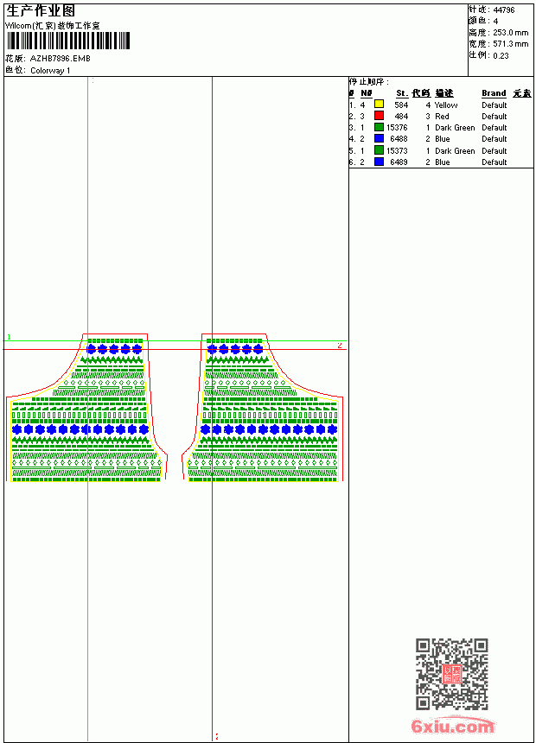Click the yellow color swatch in row 1
The width and height of the screenshot is (536, 743).
pyautogui.click(x=379, y=105)
